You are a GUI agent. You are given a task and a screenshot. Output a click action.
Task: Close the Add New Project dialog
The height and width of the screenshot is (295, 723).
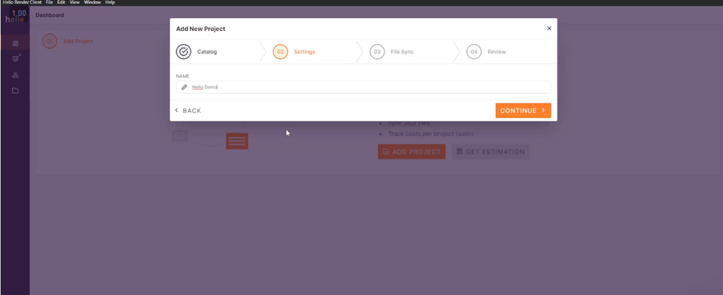(549, 29)
